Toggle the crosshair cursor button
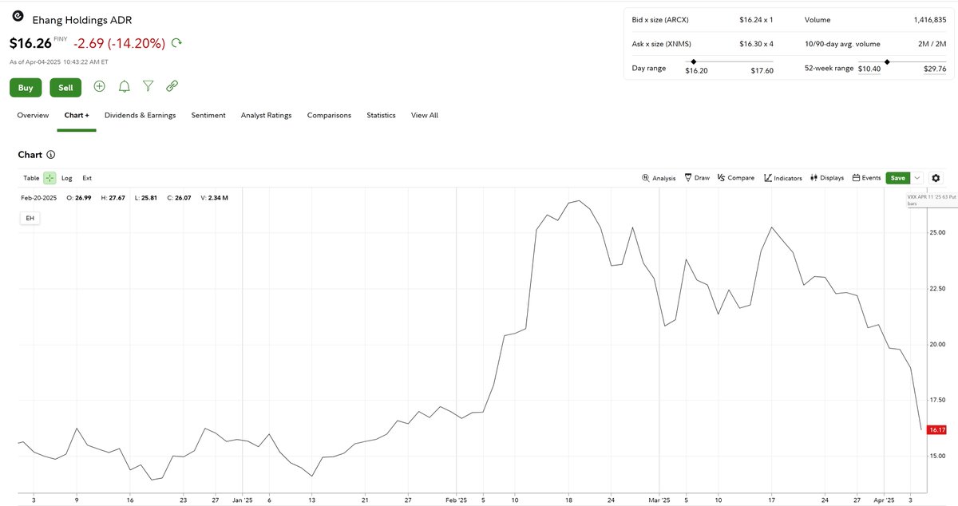The image size is (958, 506). (50, 178)
